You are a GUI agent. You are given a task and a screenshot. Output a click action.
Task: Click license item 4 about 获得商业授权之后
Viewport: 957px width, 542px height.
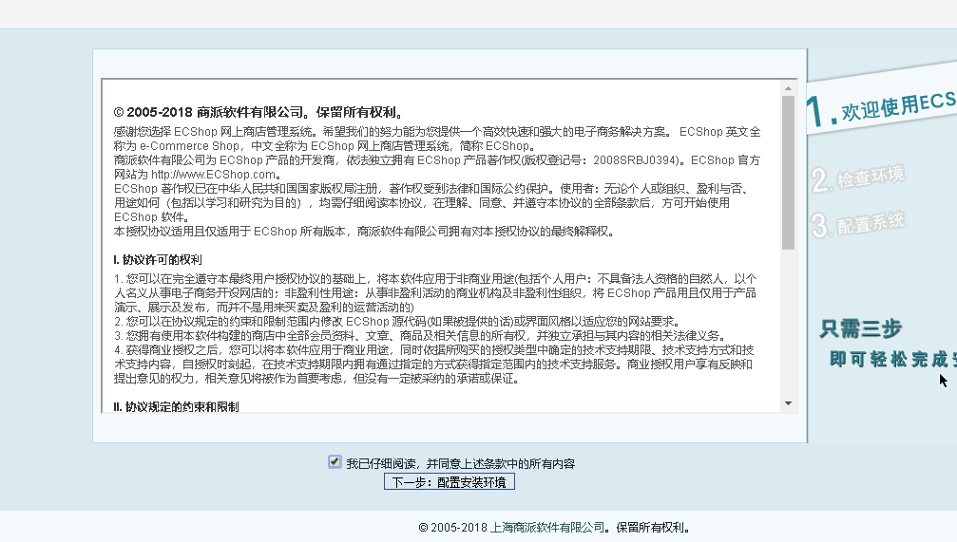[x=434, y=364]
